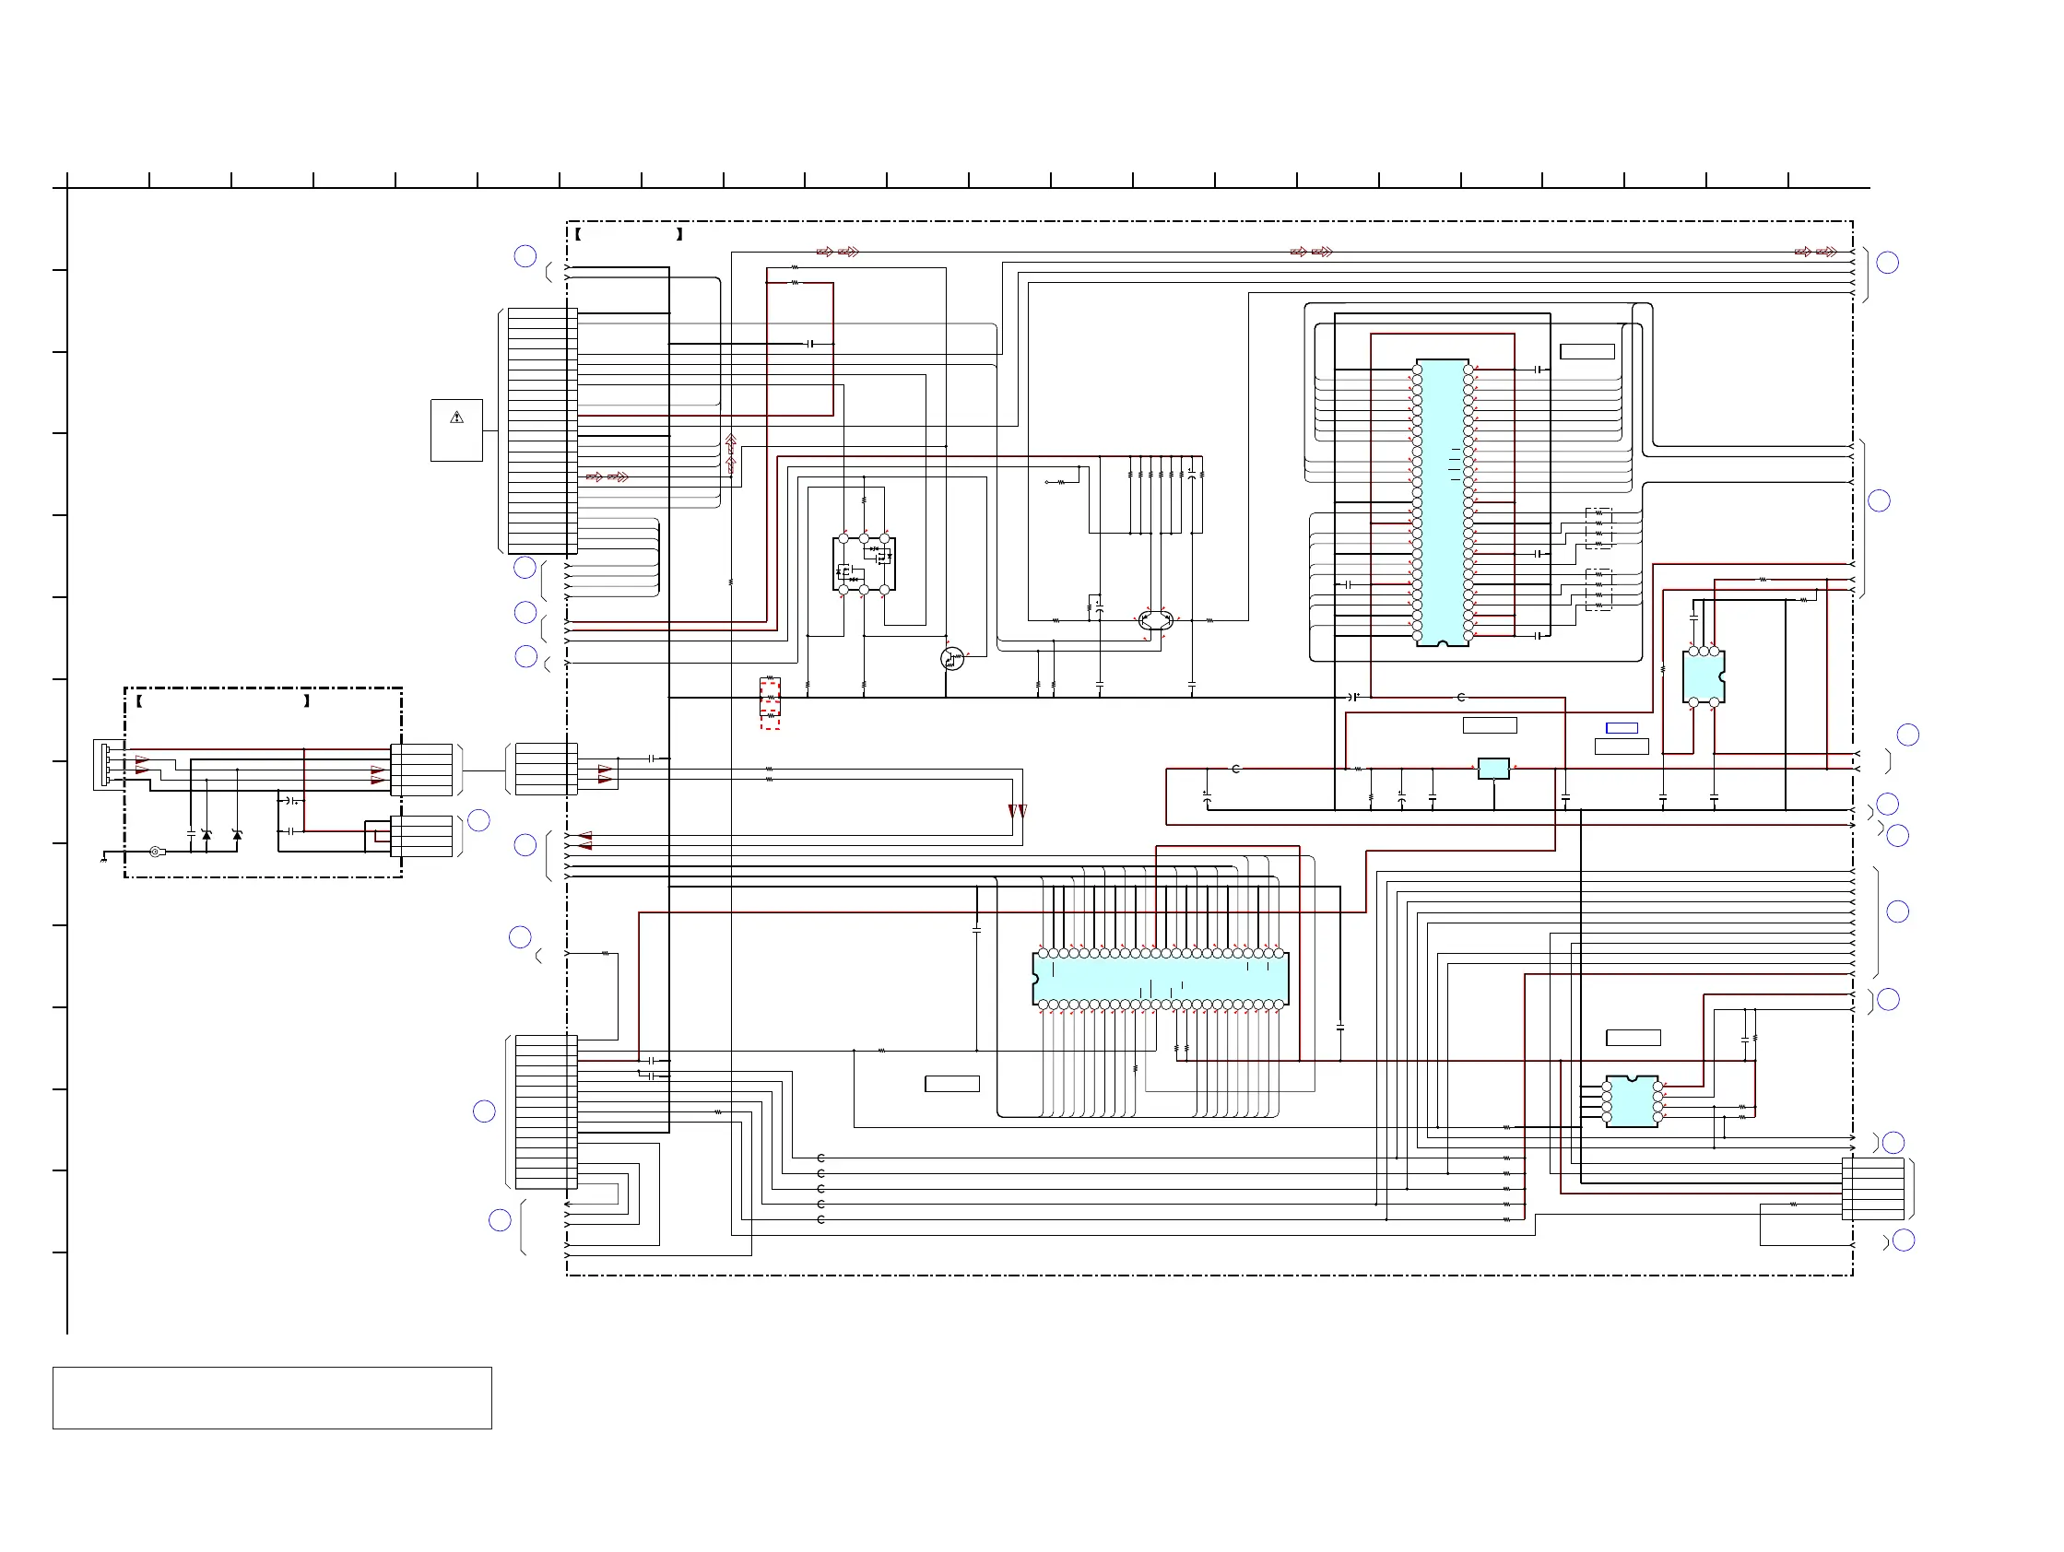Click the coaxial jack symbol in small board

pos(157,852)
